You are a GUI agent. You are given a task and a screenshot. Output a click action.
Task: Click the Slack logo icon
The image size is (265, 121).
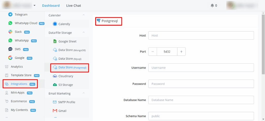[x=10, y=32]
